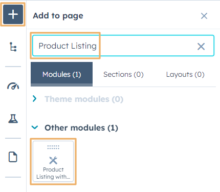Select the flask test icon
Screen dimensions: 220x192
click(13, 119)
